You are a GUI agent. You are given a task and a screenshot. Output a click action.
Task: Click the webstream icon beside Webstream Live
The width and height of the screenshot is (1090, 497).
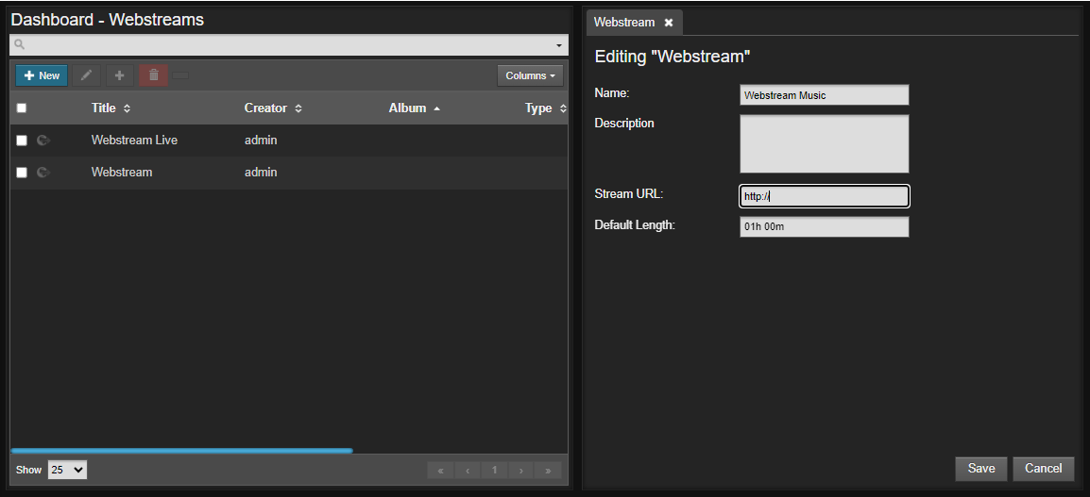click(x=43, y=141)
